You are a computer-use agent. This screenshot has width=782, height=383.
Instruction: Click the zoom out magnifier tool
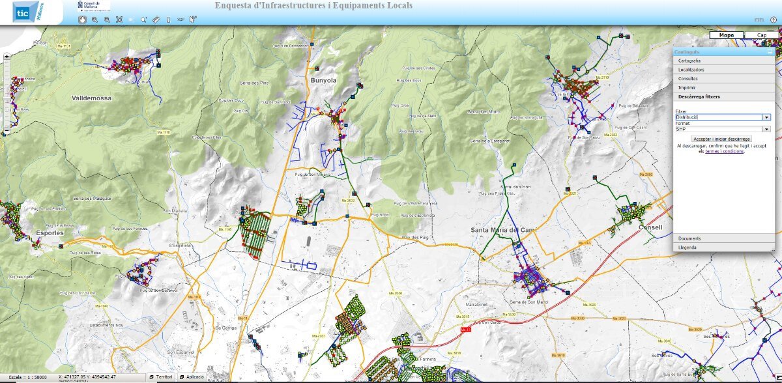pyautogui.click(x=107, y=20)
